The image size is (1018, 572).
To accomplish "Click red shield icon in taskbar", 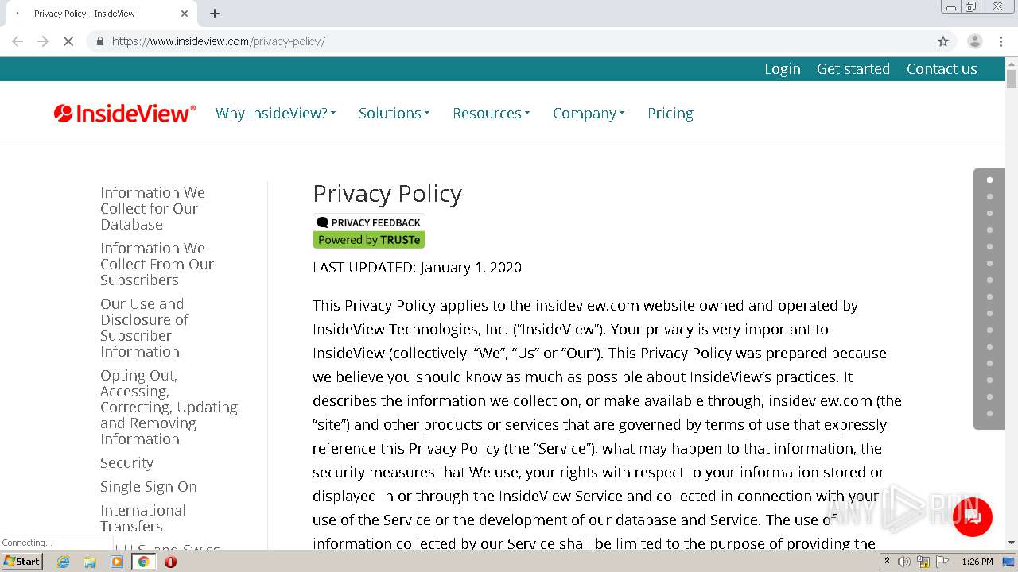I will click(170, 562).
